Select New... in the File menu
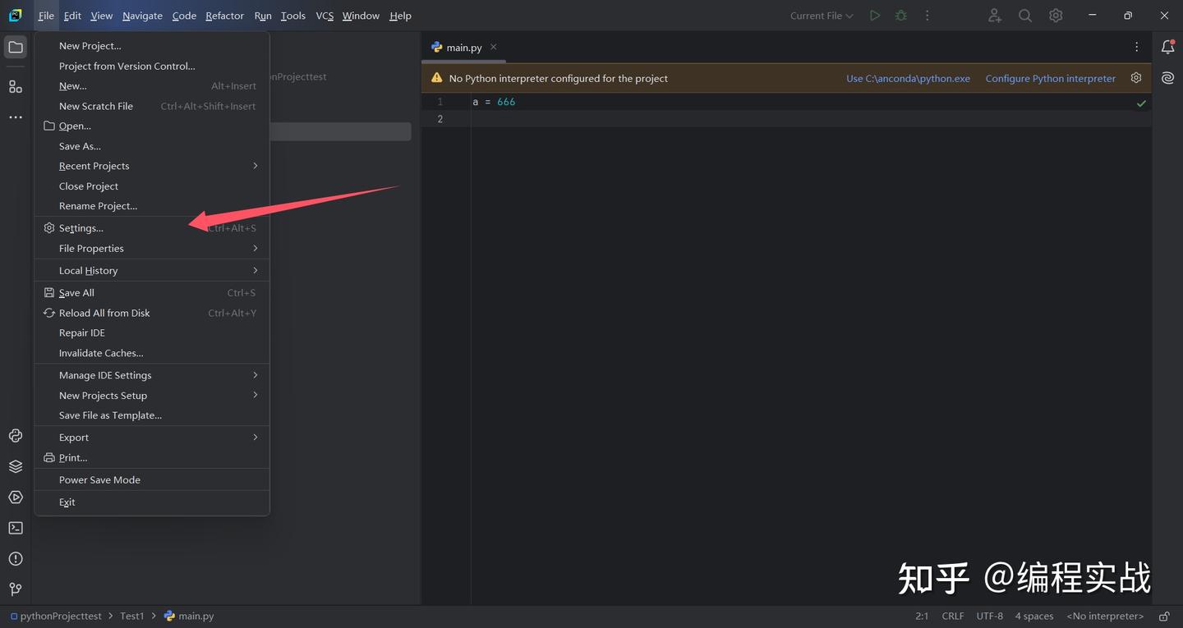Screen dimensions: 1183x628 point(152,85)
